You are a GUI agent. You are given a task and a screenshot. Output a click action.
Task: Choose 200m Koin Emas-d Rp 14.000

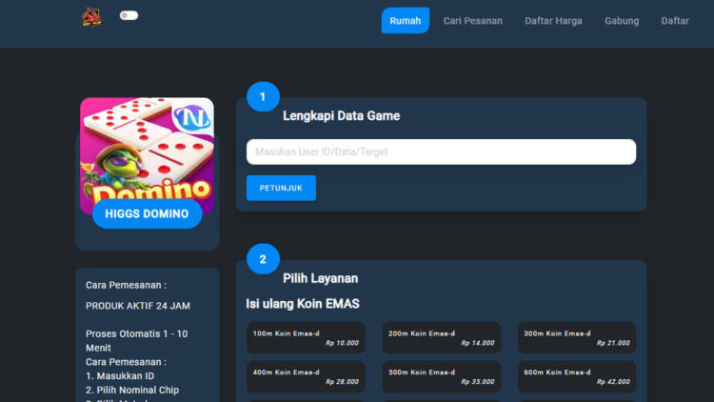click(441, 338)
